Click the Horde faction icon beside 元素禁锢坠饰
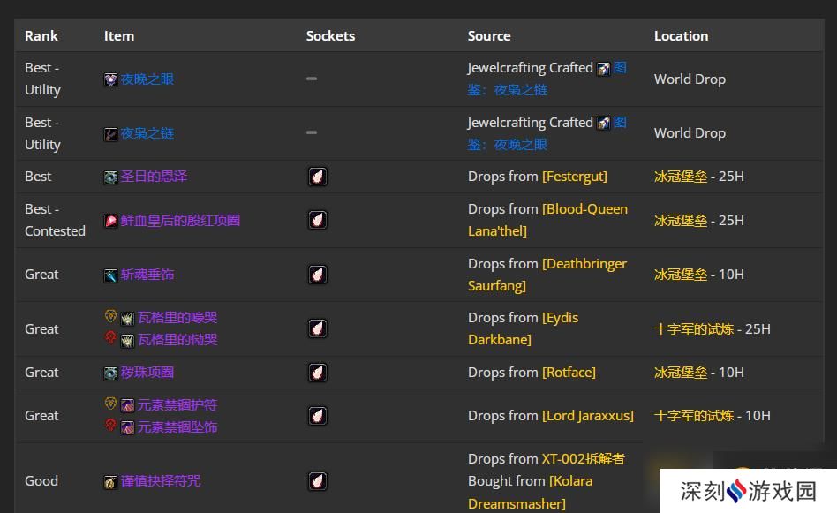837x513 pixels. [110, 426]
